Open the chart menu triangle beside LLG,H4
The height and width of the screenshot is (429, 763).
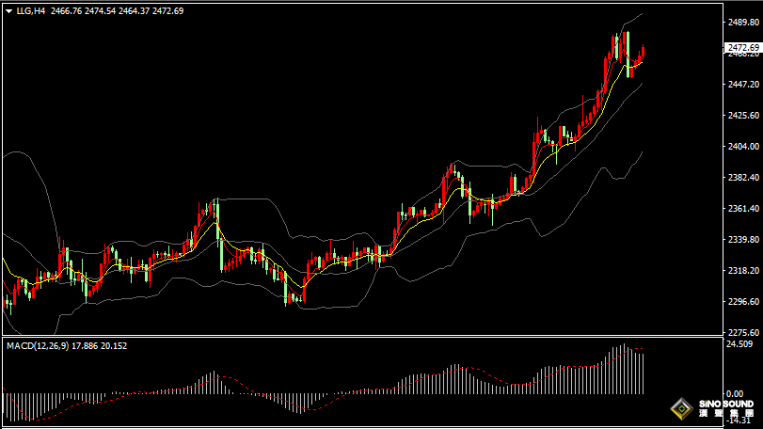pyautogui.click(x=8, y=10)
